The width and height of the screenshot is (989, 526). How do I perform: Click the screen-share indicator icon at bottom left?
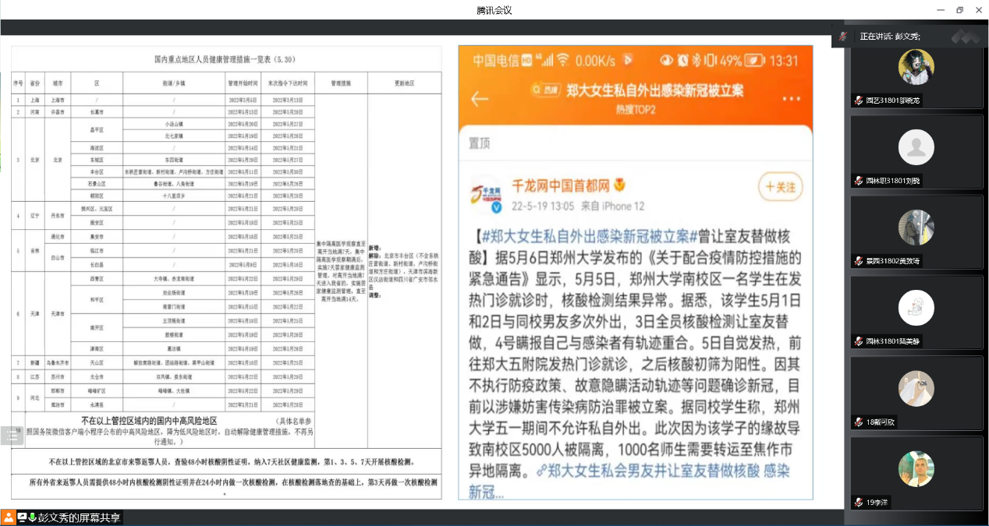[22, 517]
